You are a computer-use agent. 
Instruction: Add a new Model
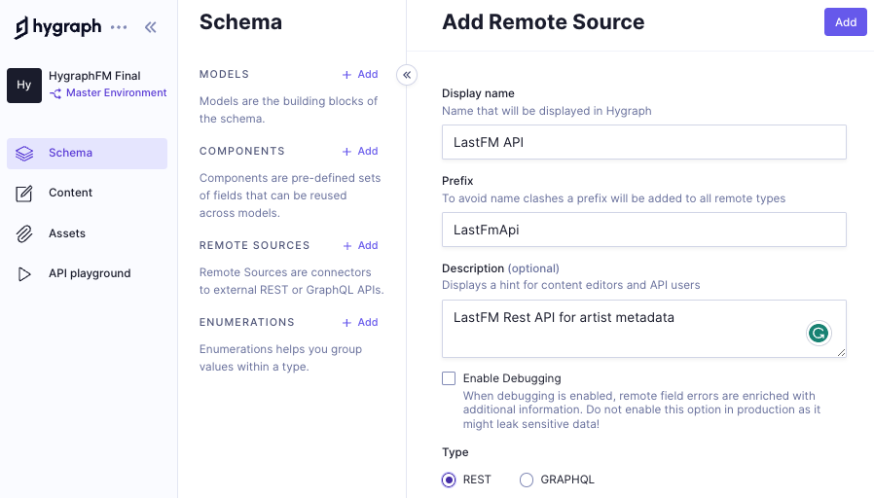(360, 74)
